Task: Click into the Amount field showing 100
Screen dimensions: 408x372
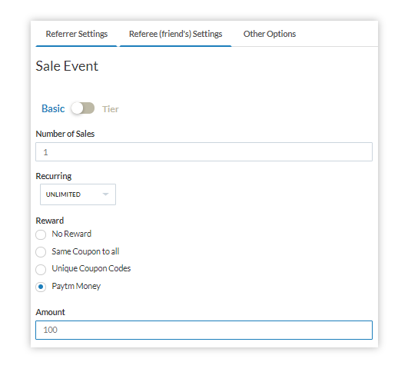Action: pos(204,330)
